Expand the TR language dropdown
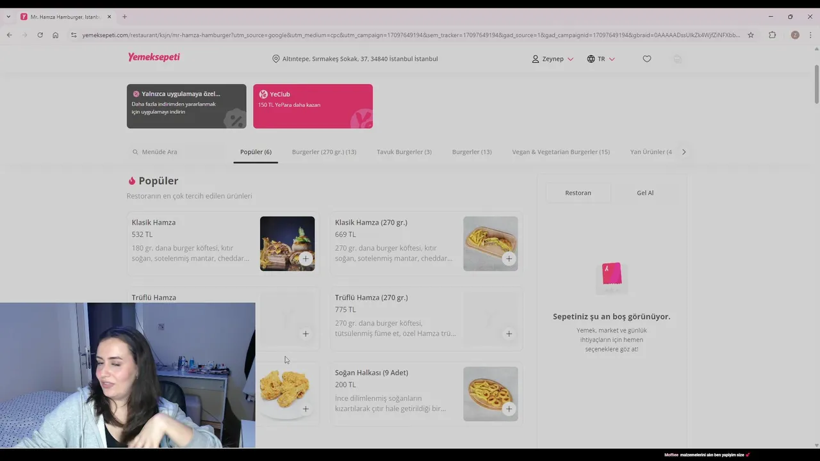This screenshot has height=461, width=820. pos(612,59)
